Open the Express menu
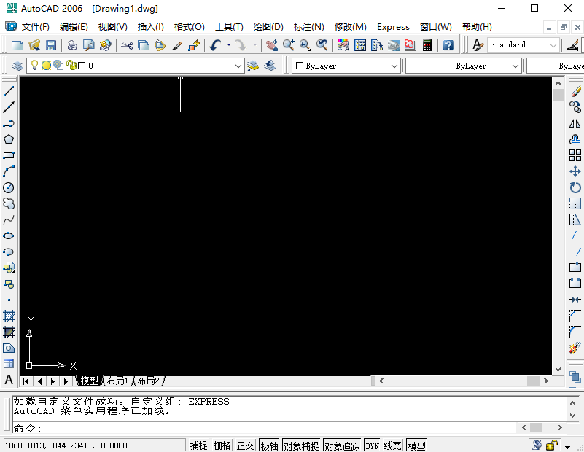 coord(393,27)
